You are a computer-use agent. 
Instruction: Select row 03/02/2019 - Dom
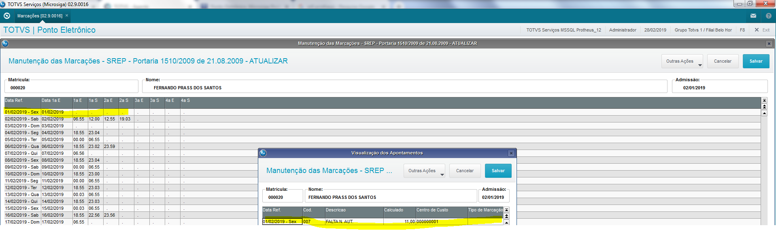point(383,126)
